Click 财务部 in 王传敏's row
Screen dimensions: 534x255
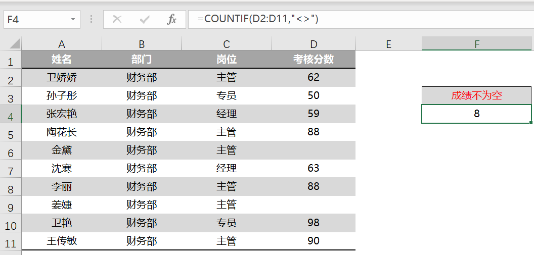click(142, 241)
